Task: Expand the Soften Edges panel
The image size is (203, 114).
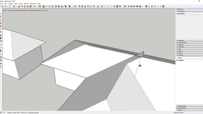Action: coord(189,106)
